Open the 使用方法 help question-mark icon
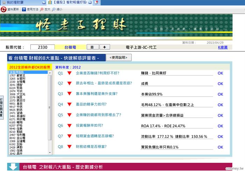Viewport: 245px width, 171px height. (x=24, y=9)
